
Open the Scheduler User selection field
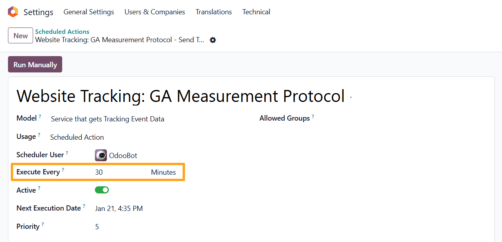[x=124, y=155]
